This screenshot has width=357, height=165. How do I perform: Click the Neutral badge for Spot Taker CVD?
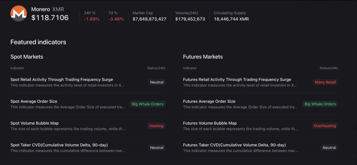pyautogui.click(x=157, y=148)
